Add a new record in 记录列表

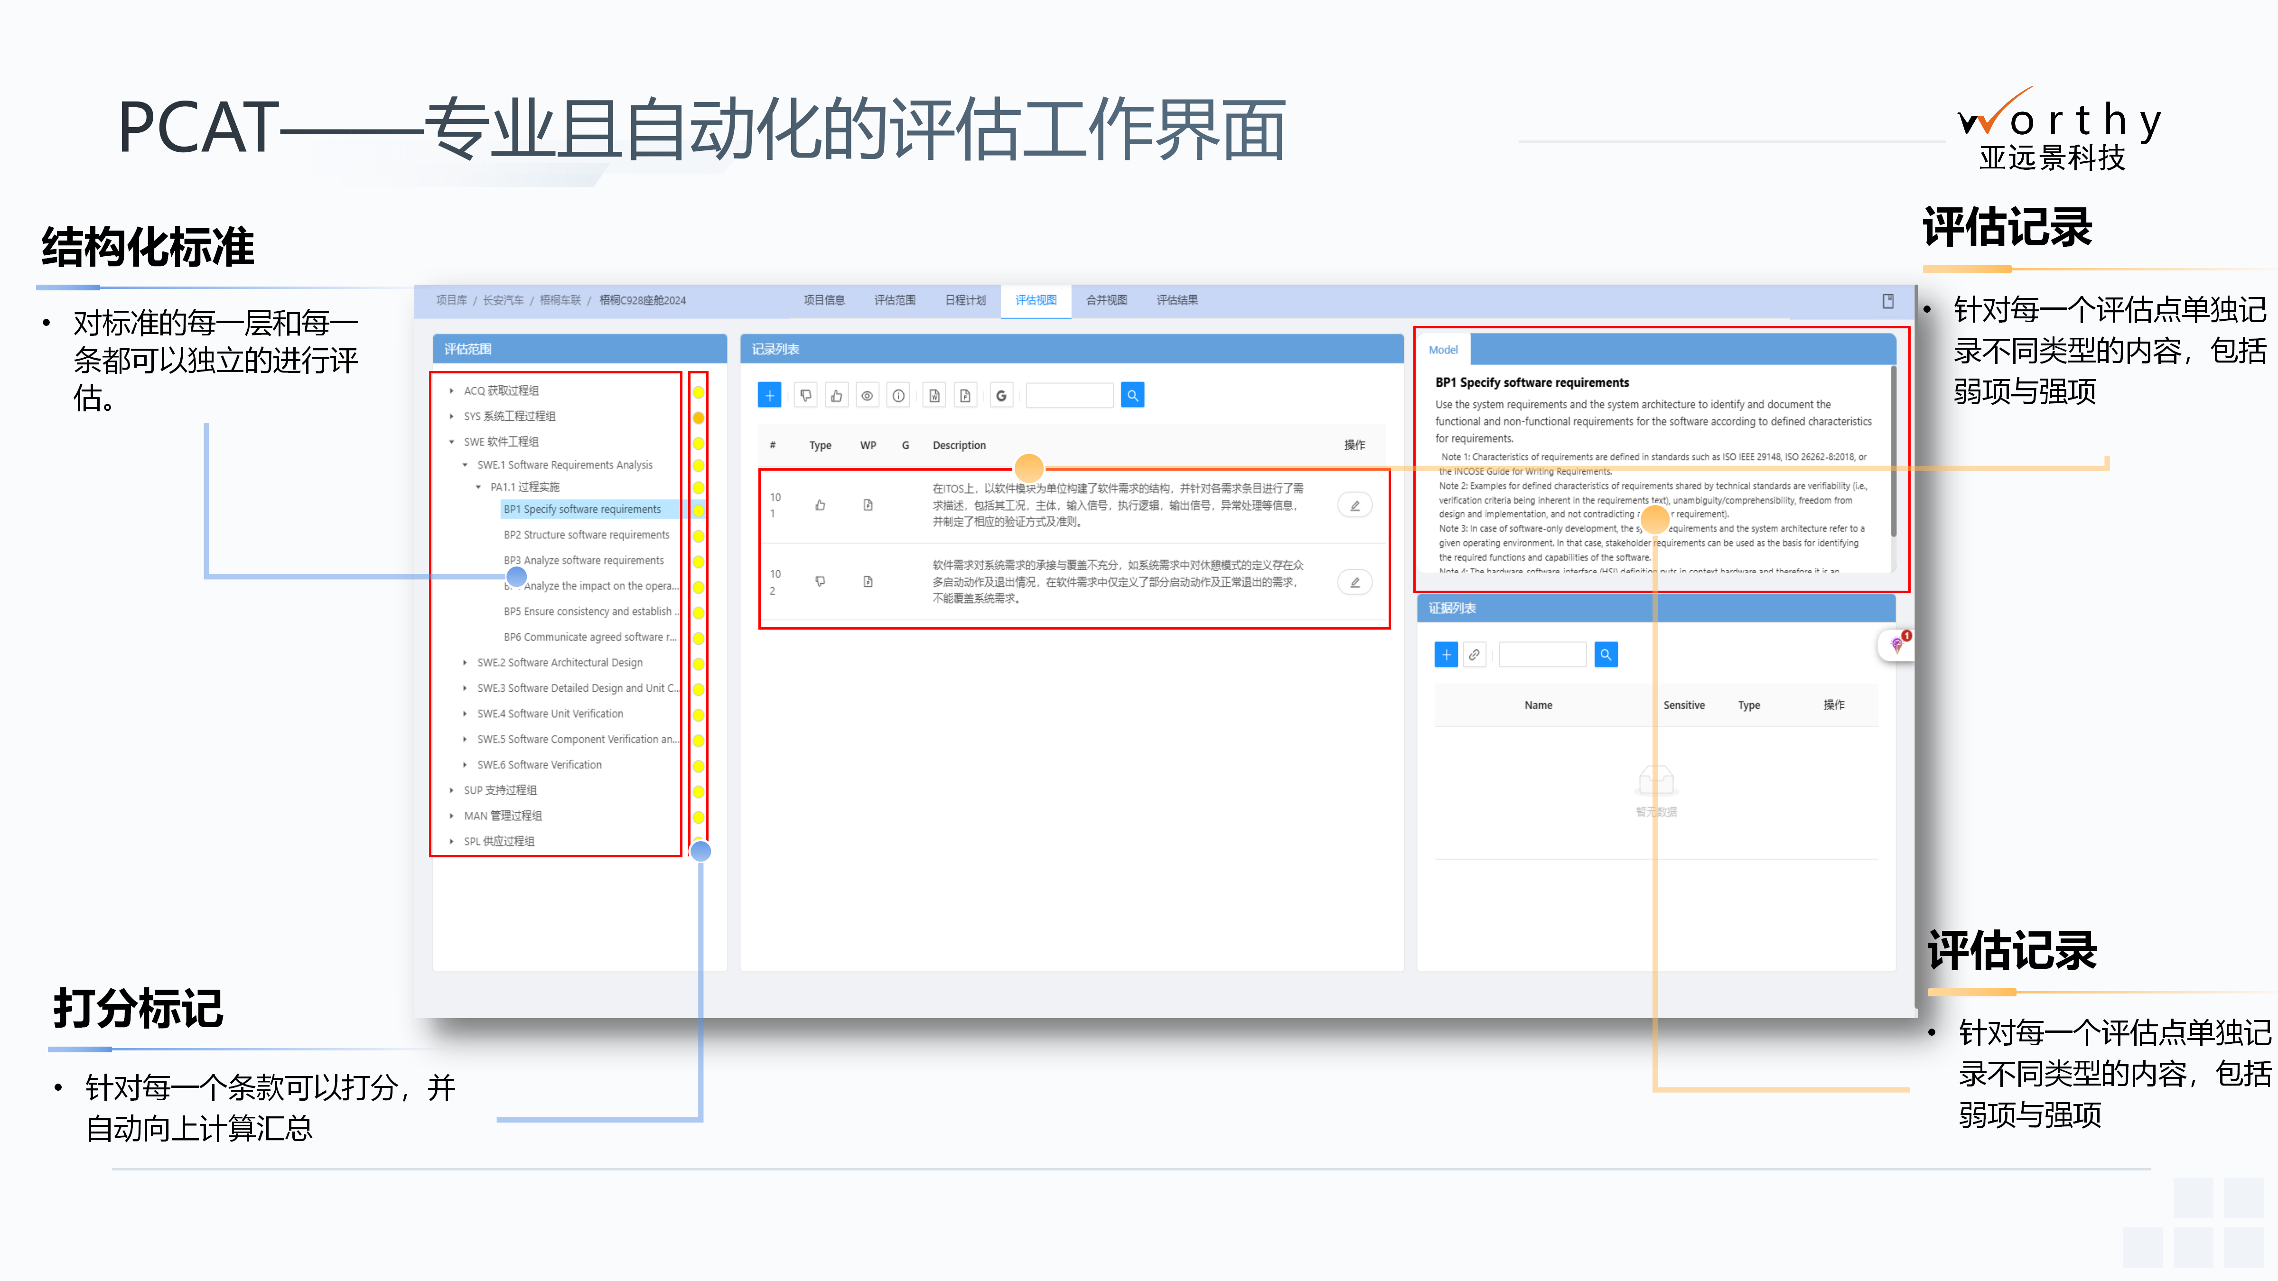coord(769,395)
